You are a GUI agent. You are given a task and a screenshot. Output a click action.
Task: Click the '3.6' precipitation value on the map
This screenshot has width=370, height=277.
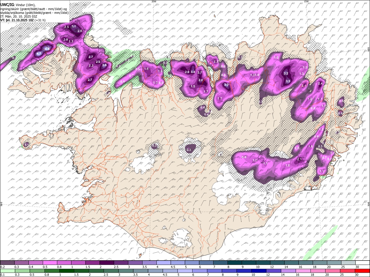point(104,65)
